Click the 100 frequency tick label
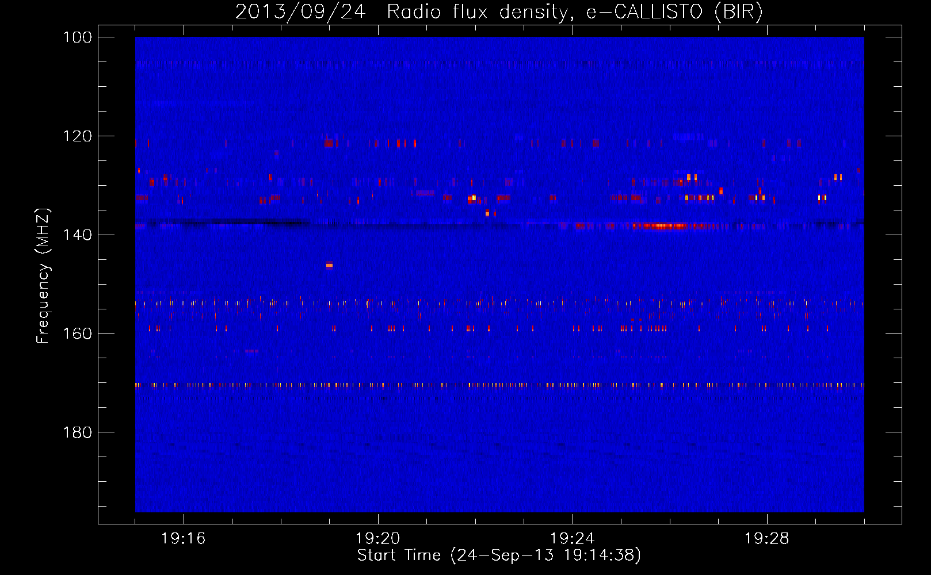The width and height of the screenshot is (931, 575). click(77, 37)
